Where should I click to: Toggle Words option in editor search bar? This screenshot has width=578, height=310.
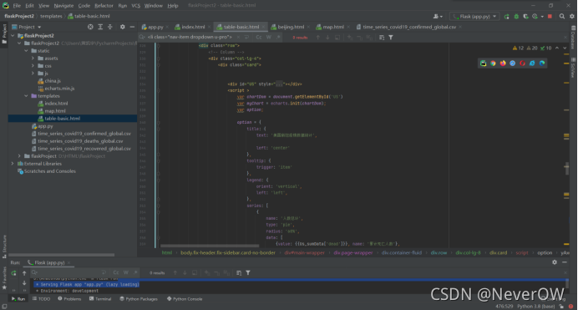269,38
